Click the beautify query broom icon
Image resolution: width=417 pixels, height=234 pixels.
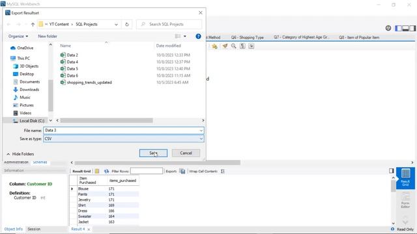point(225,46)
